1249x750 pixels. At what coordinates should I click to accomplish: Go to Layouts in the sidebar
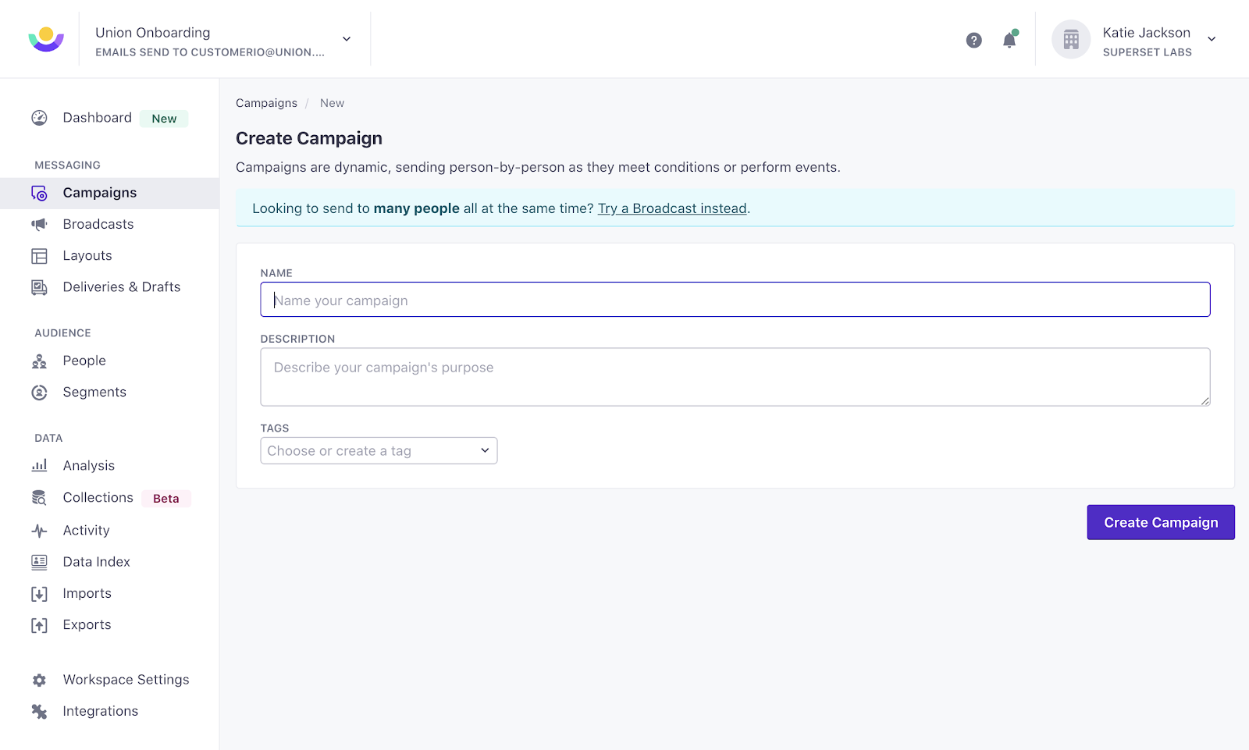point(87,255)
